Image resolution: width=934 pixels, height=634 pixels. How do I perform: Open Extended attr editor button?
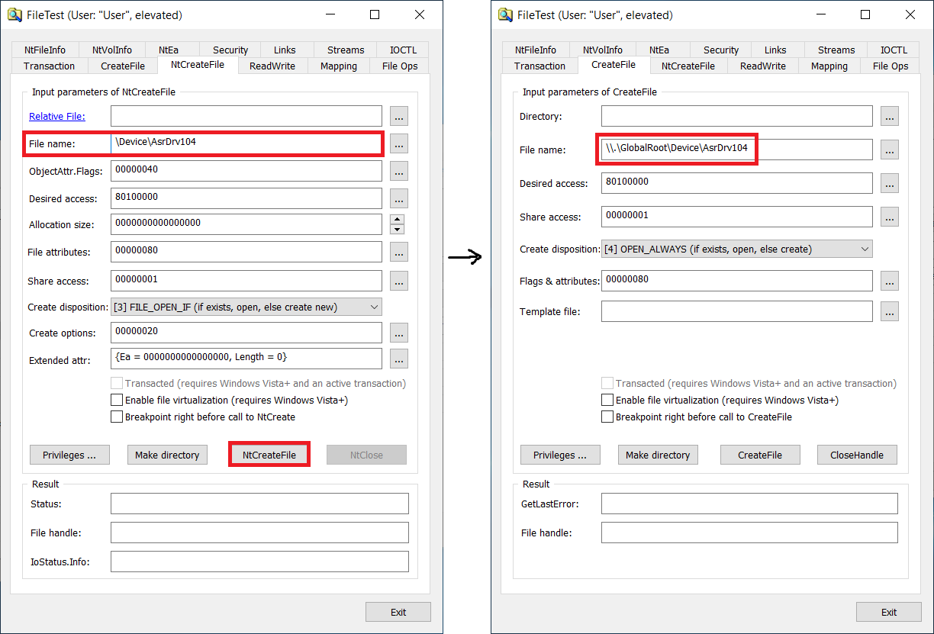[x=399, y=359]
